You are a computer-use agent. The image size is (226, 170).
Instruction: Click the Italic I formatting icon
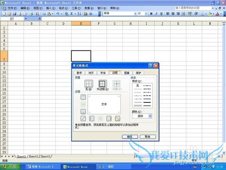(156, 14)
